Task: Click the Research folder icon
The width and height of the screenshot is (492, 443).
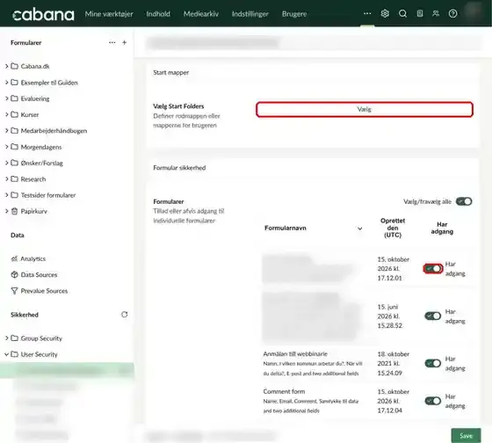Action: pyautogui.click(x=14, y=179)
